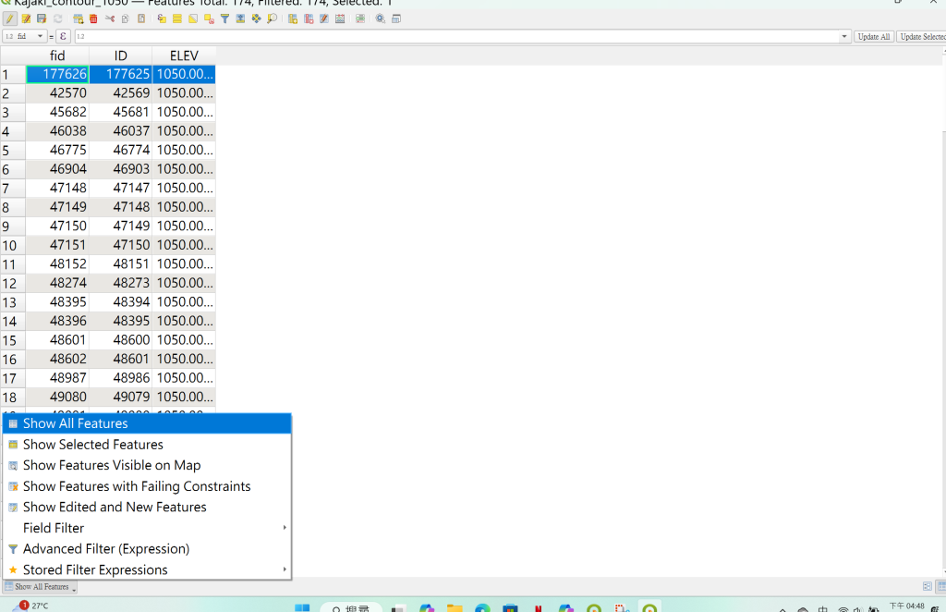The image size is (946, 612).
Task: Add a new field to the layer
Action: point(293,18)
